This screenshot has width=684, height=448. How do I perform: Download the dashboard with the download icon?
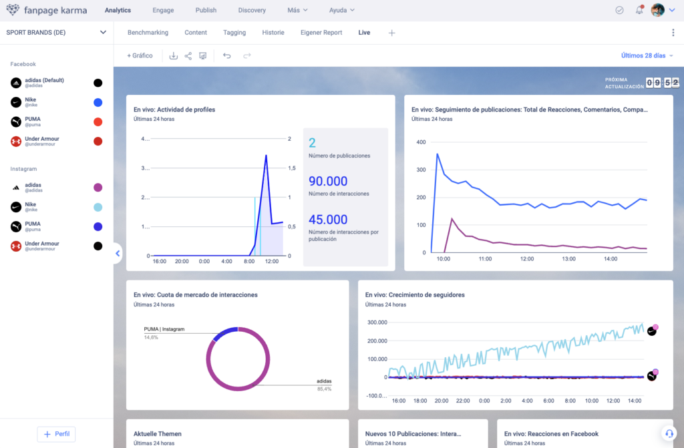[173, 56]
